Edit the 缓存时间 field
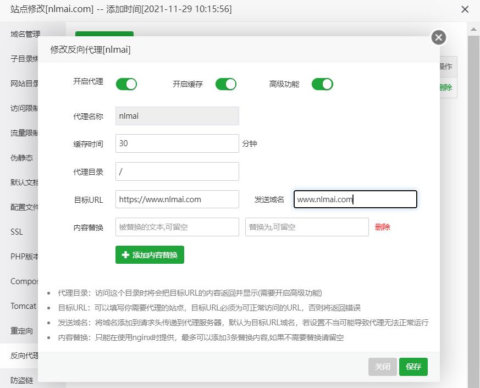 pyautogui.click(x=177, y=143)
